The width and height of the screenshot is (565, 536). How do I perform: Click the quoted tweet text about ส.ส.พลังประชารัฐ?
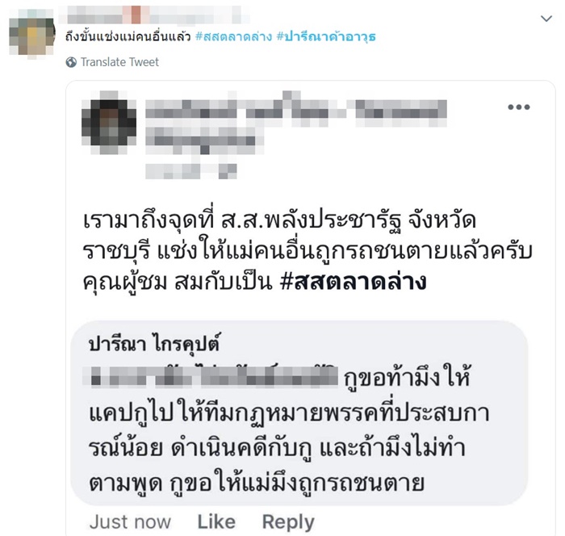click(308, 251)
